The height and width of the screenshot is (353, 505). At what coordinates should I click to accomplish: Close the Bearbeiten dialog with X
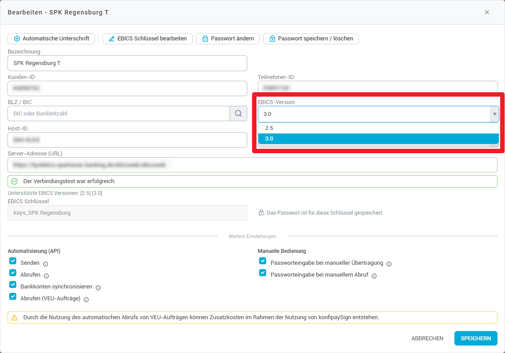coord(487,12)
